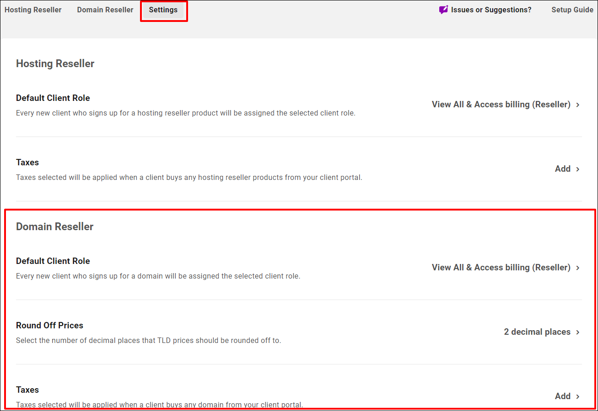Add a tax for hosting reseller products
The height and width of the screenshot is (411, 598).
[562, 169]
